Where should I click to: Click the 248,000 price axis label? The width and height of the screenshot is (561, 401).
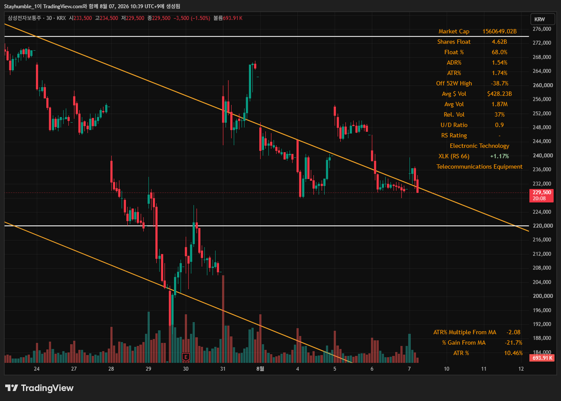[x=542, y=127]
